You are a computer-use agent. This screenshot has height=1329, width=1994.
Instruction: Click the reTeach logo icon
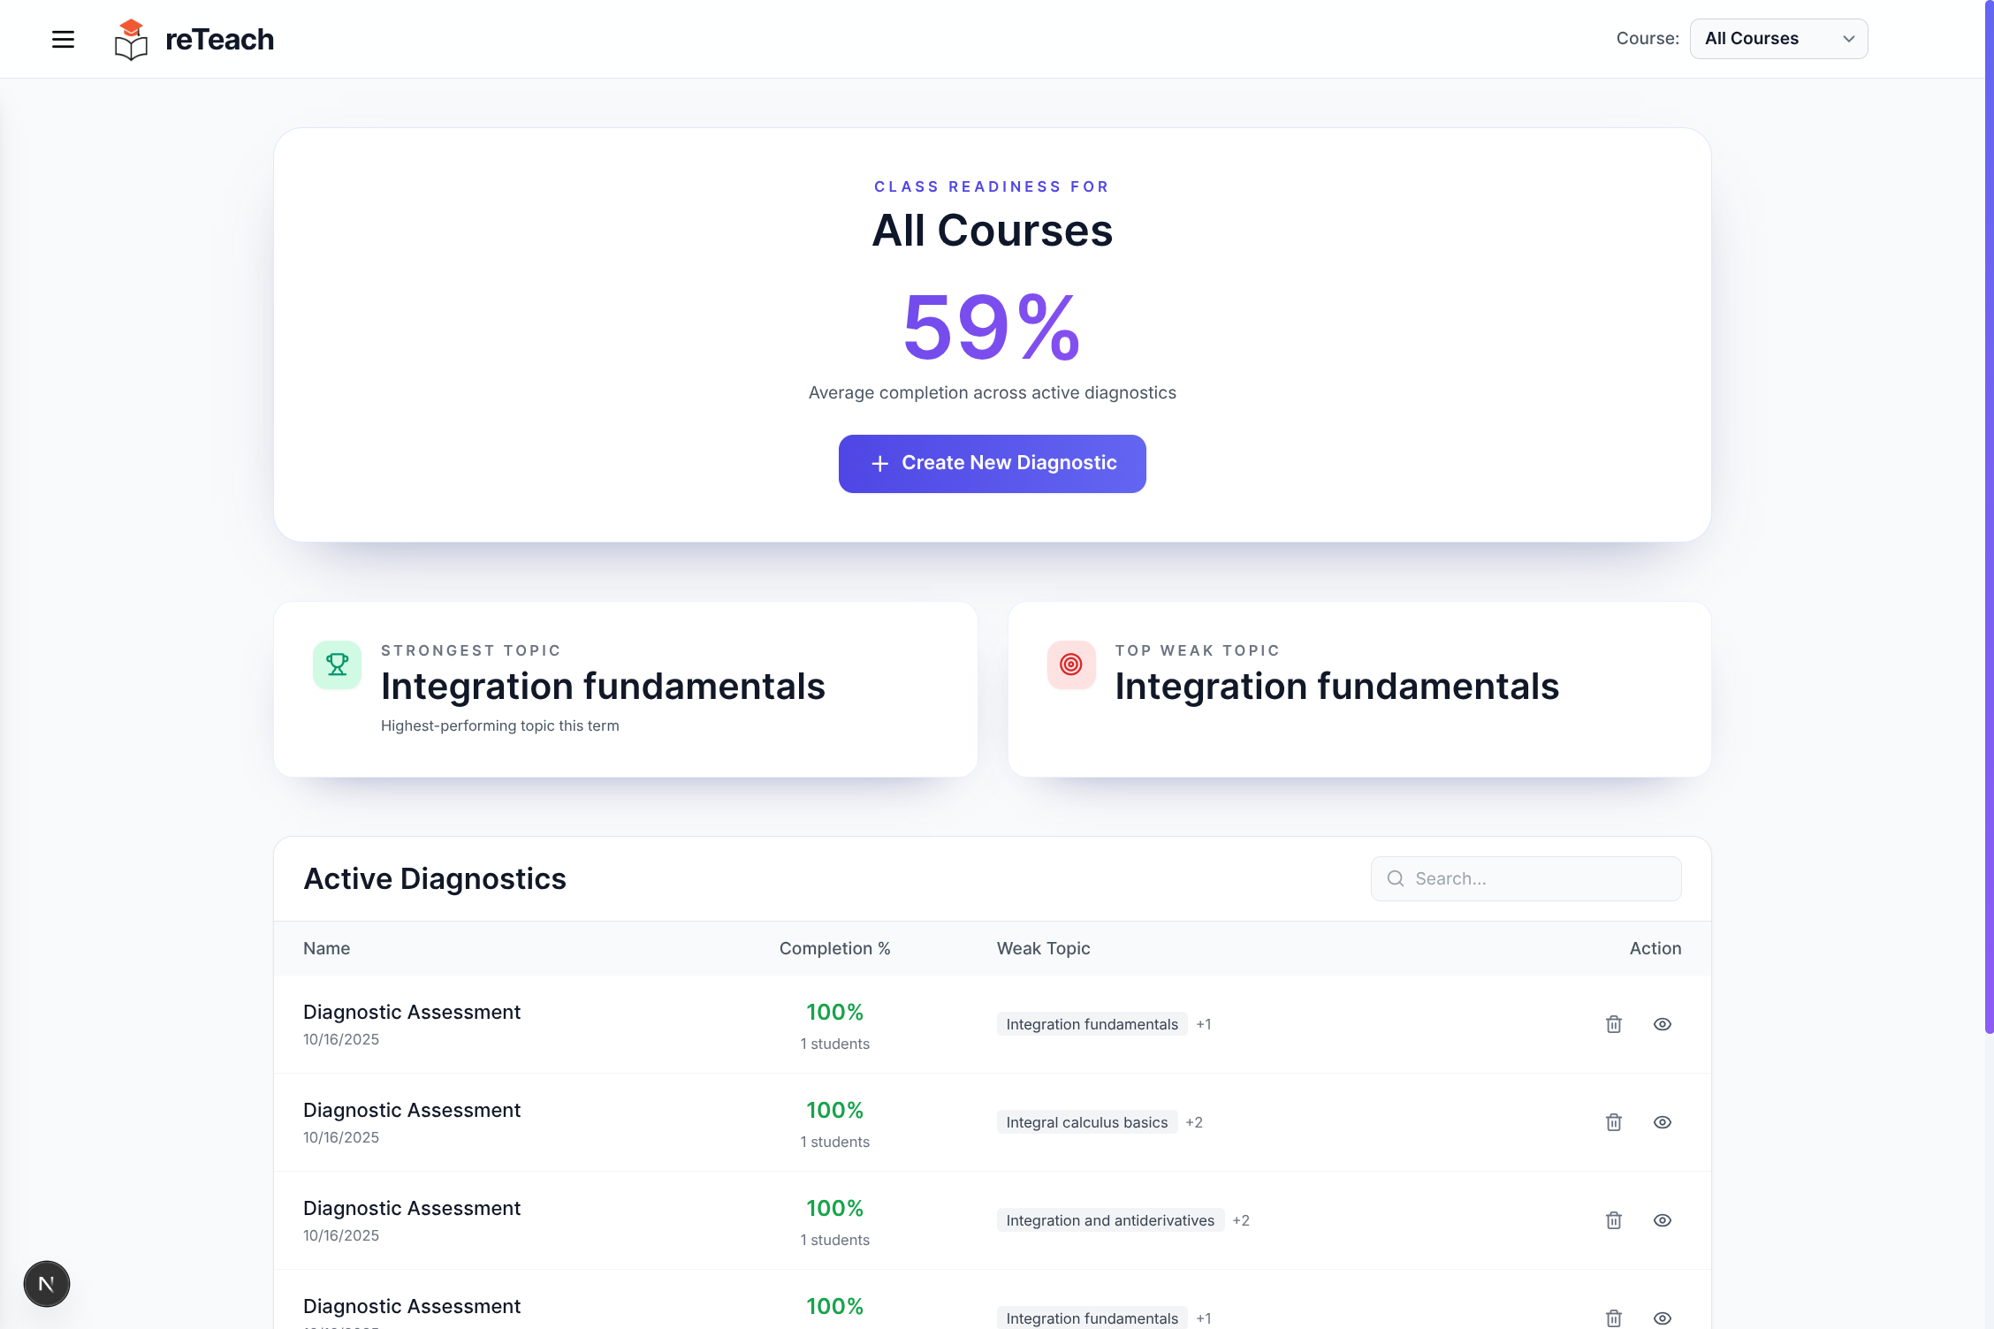131,40
